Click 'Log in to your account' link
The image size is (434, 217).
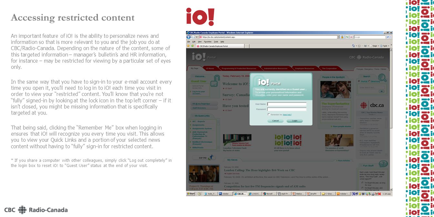click(199, 92)
